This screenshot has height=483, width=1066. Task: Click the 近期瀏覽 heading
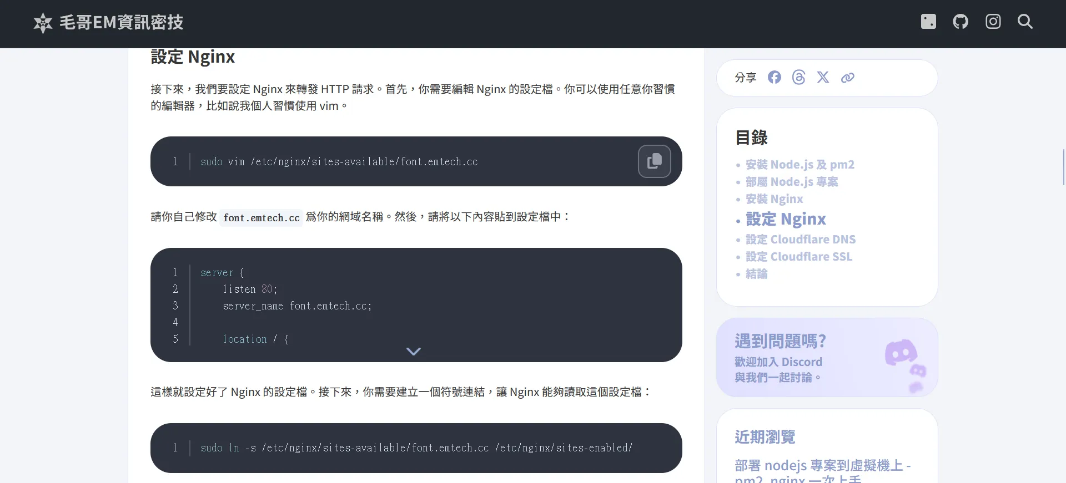[x=765, y=437]
